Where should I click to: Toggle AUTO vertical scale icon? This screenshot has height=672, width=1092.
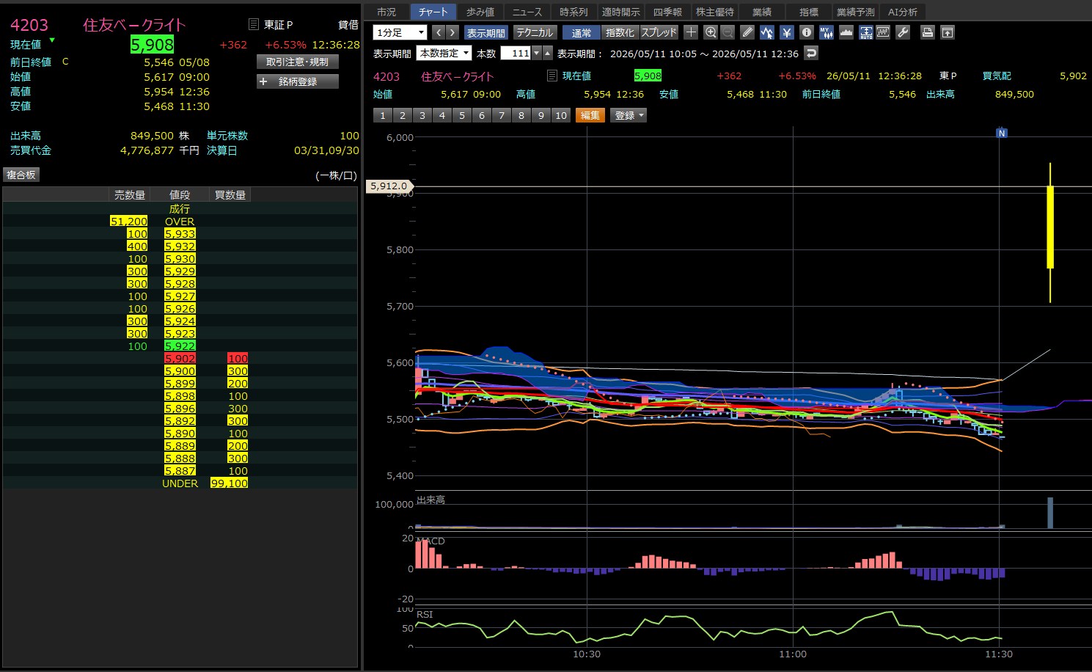point(865,32)
